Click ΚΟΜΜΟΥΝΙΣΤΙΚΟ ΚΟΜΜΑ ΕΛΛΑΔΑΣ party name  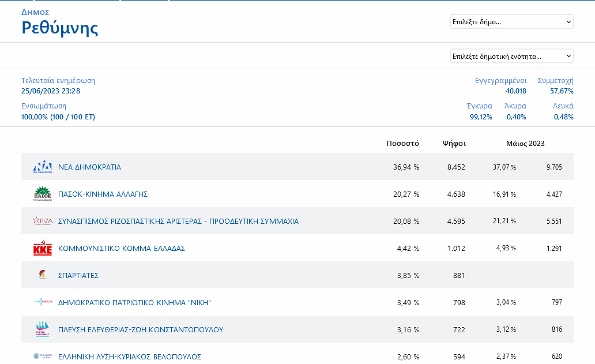(121, 249)
